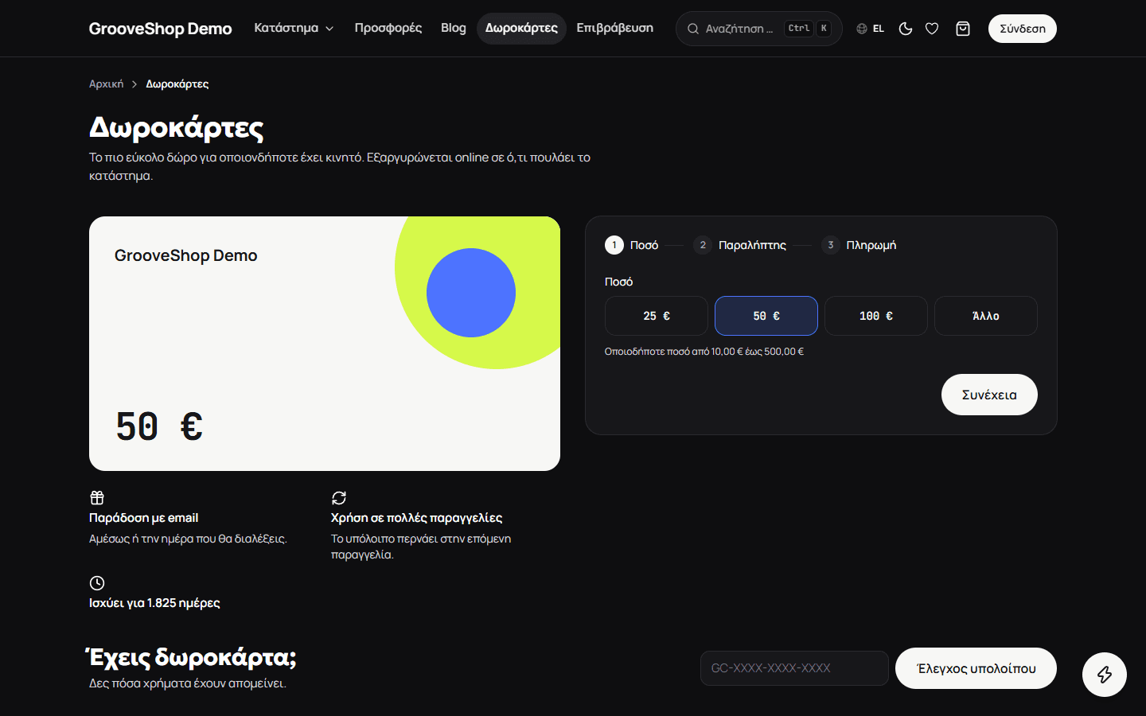Viewport: 1146px width, 716px height.
Task: Click the search magnifier icon
Action: (x=693, y=29)
